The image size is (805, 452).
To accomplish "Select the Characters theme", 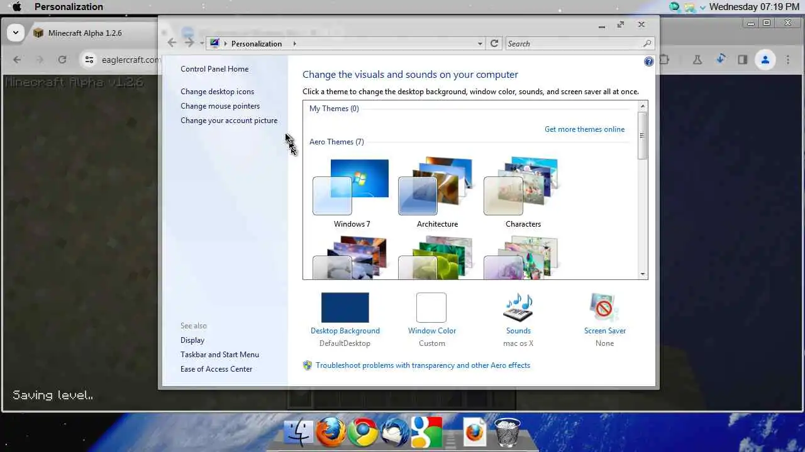I will pyautogui.click(x=523, y=193).
